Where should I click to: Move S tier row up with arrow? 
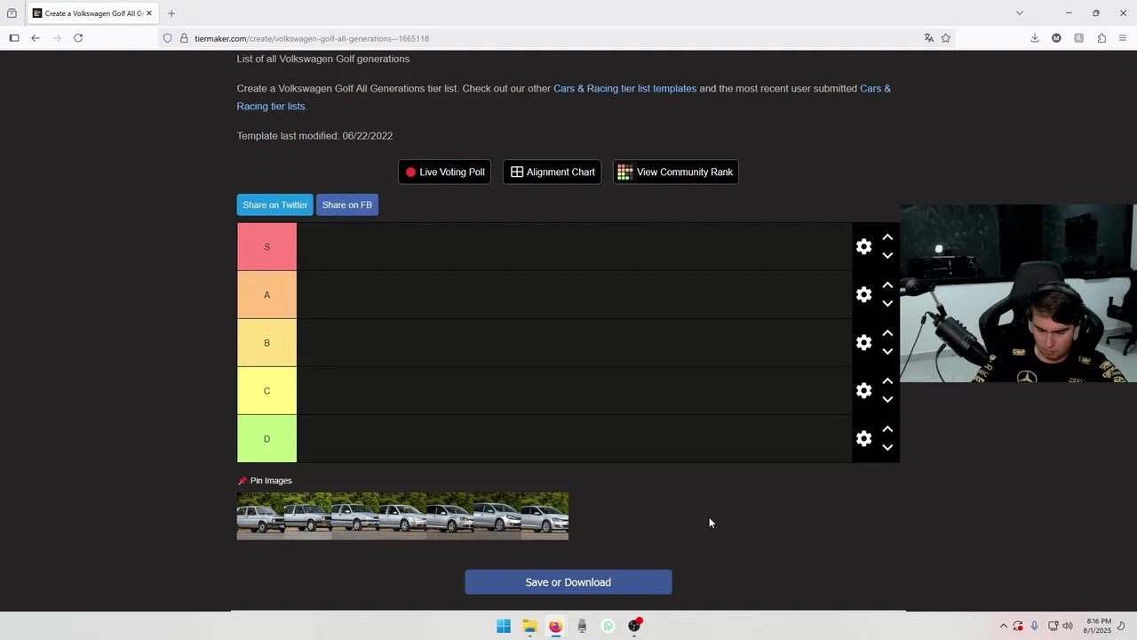click(887, 237)
